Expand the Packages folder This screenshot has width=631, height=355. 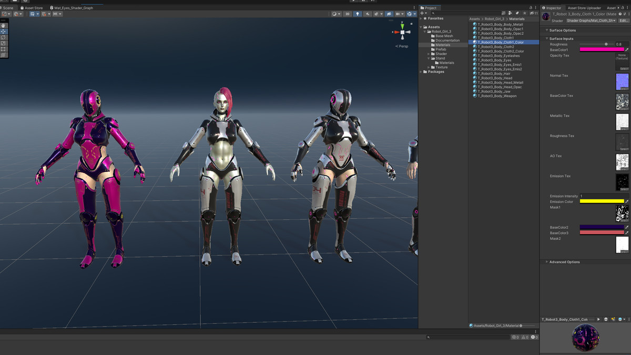(x=421, y=72)
